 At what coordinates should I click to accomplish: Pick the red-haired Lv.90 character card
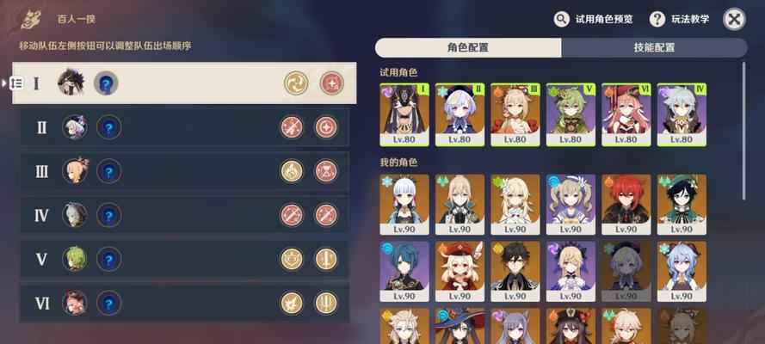626,205
